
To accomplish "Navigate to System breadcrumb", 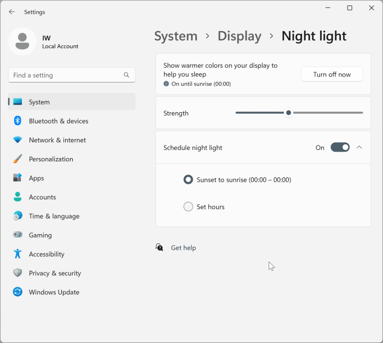I will point(176,36).
